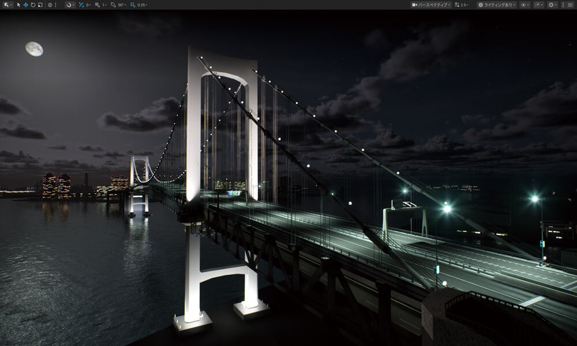Adjust camera speed 2.5 control
Screen dimensions: 577x346
coord(462,5)
